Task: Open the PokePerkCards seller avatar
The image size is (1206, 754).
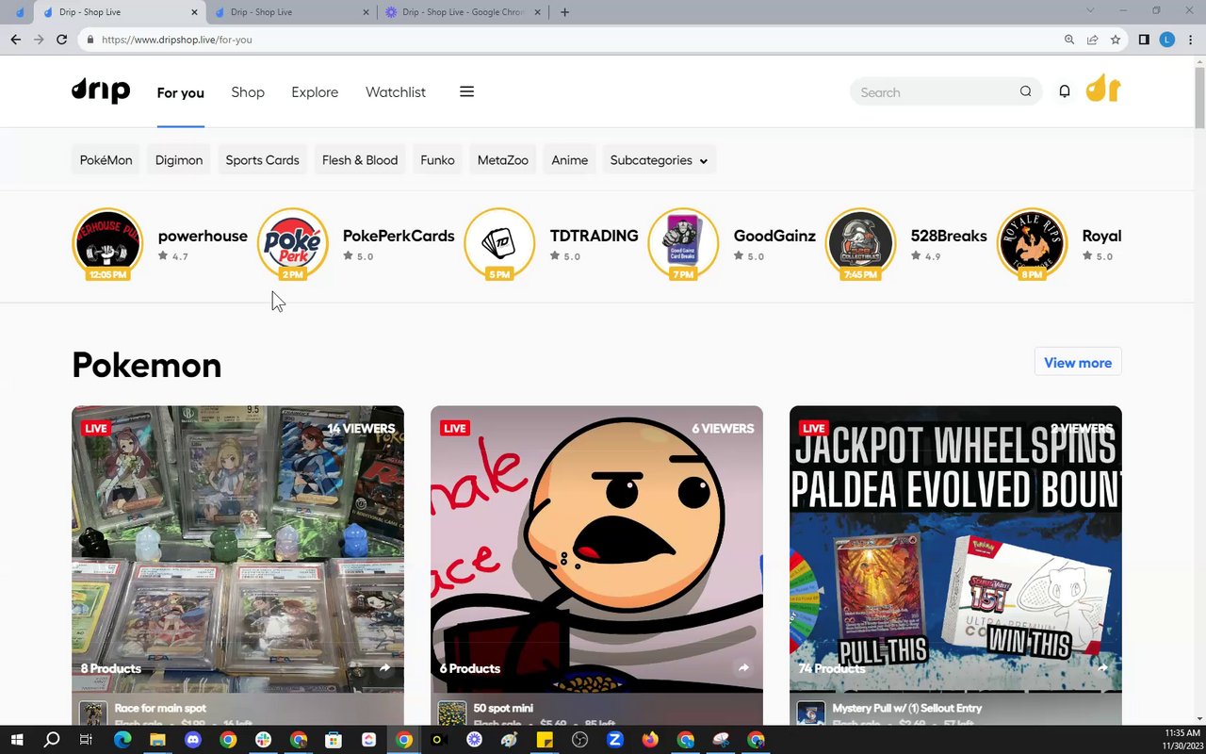Action: (x=292, y=243)
